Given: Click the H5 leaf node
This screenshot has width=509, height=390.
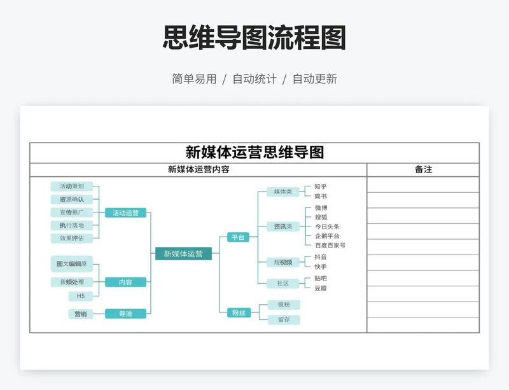Looking at the screenshot, I should point(81,296).
